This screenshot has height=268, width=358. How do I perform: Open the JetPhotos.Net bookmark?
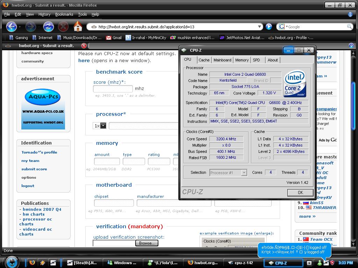coord(242,38)
